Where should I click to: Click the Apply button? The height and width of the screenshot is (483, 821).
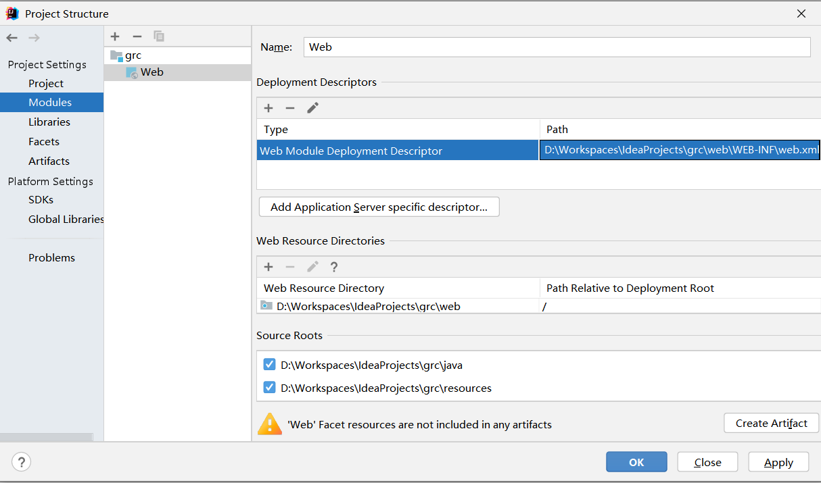(778, 462)
